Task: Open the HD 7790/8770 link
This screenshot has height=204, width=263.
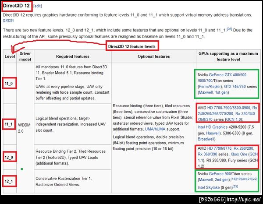Action: pos(219,148)
